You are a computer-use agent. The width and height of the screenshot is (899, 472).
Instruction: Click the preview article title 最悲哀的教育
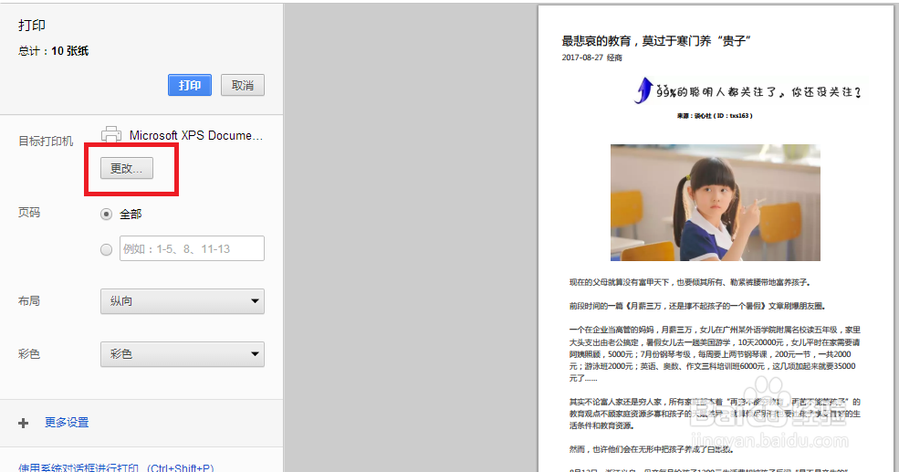pos(656,41)
